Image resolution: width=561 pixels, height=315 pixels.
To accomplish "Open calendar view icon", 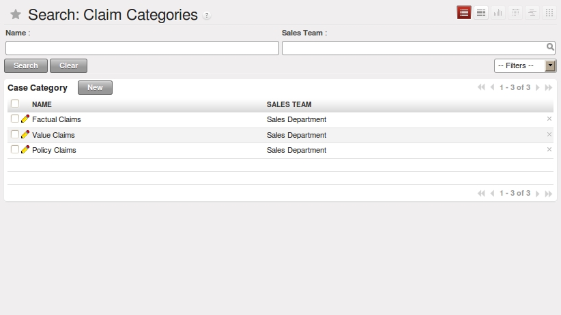I will tap(515, 12).
